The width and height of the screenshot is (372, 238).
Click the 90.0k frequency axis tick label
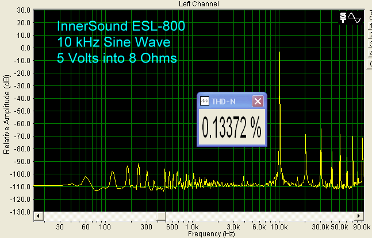click(361, 227)
